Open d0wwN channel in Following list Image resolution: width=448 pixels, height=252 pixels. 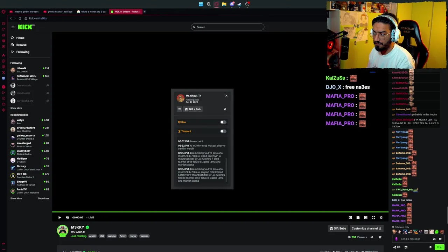(x=30, y=70)
